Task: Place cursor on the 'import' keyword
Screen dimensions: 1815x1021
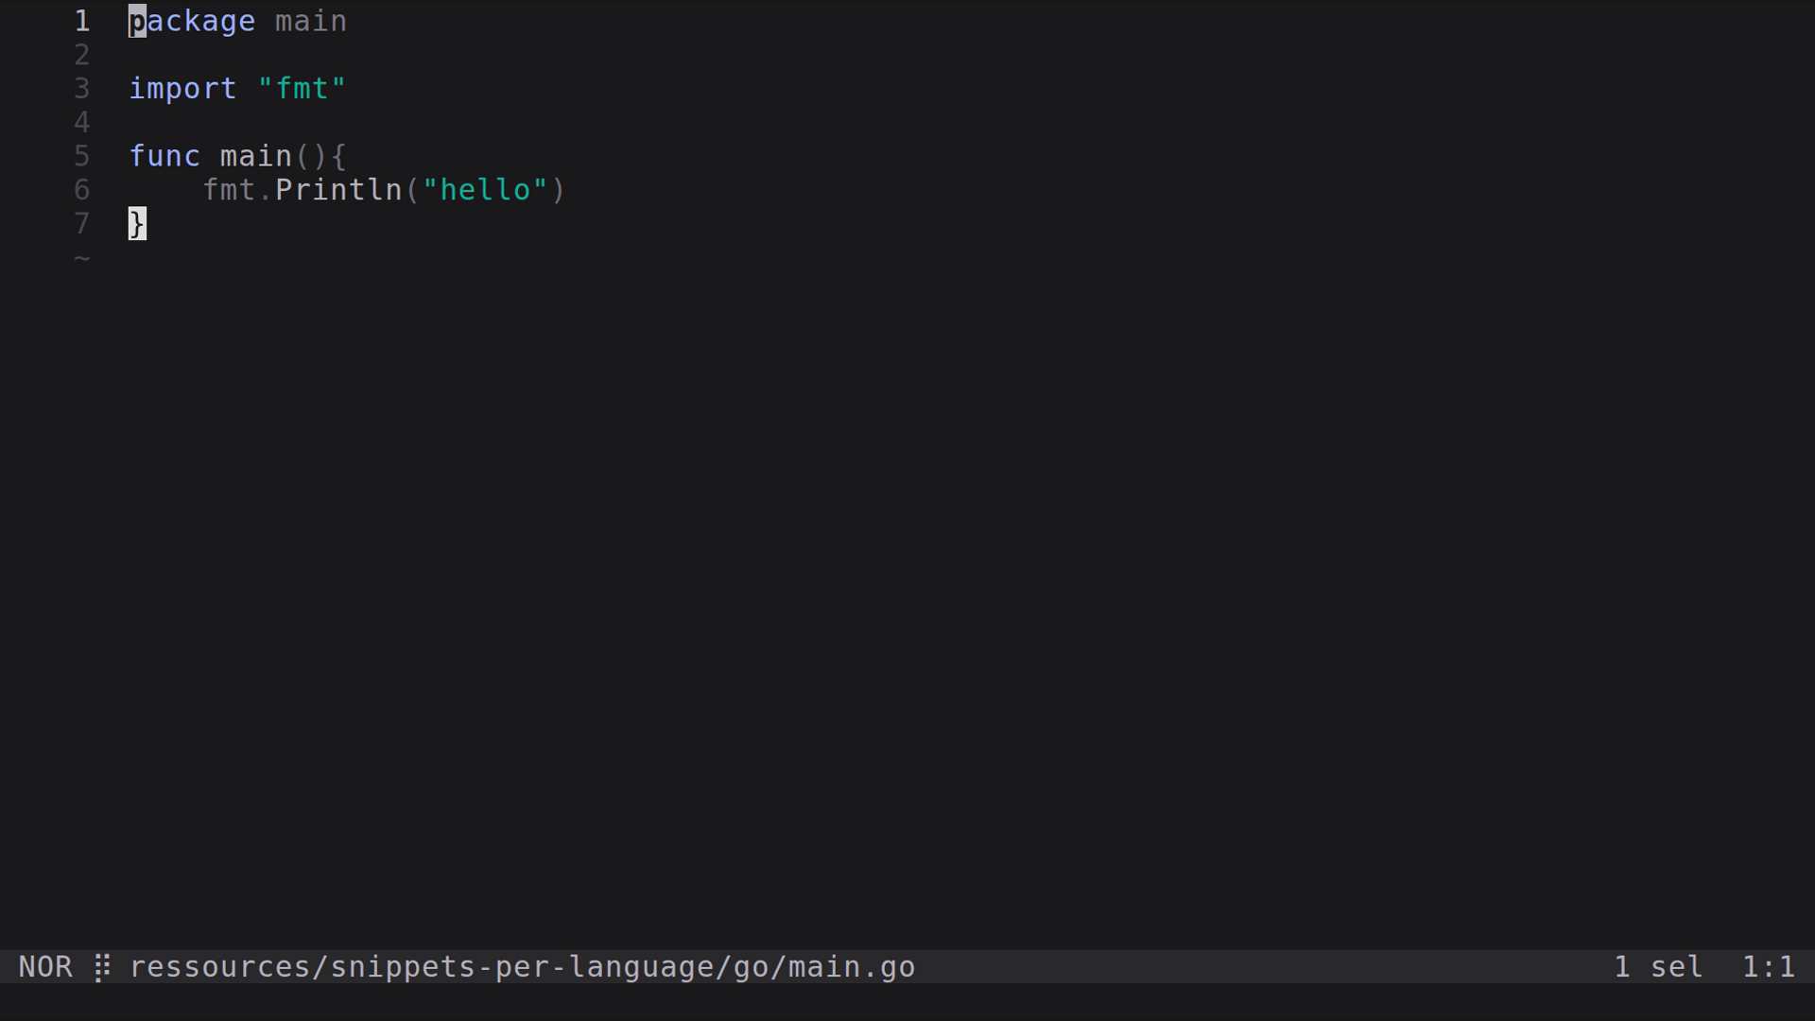Action: [x=182, y=89]
